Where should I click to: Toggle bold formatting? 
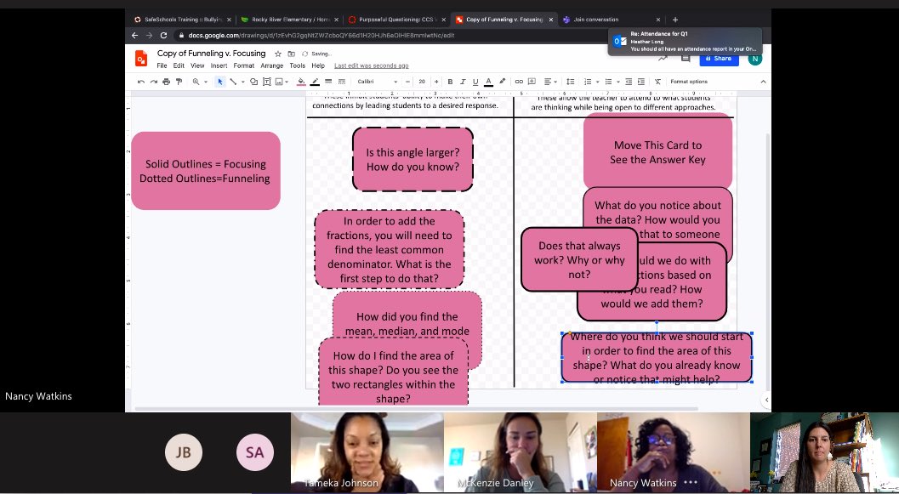click(x=450, y=82)
